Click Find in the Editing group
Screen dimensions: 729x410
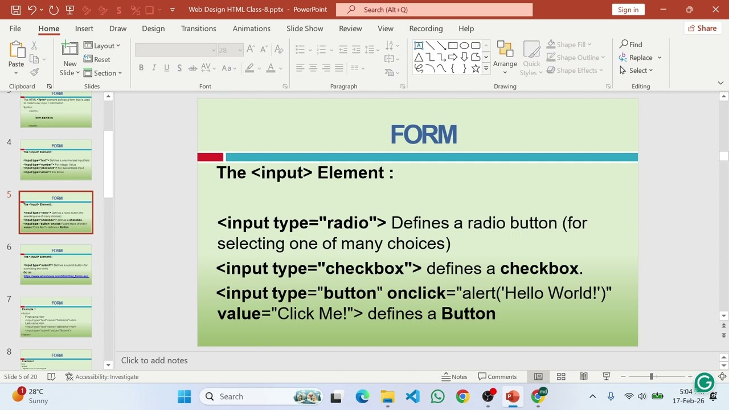click(x=631, y=44)
